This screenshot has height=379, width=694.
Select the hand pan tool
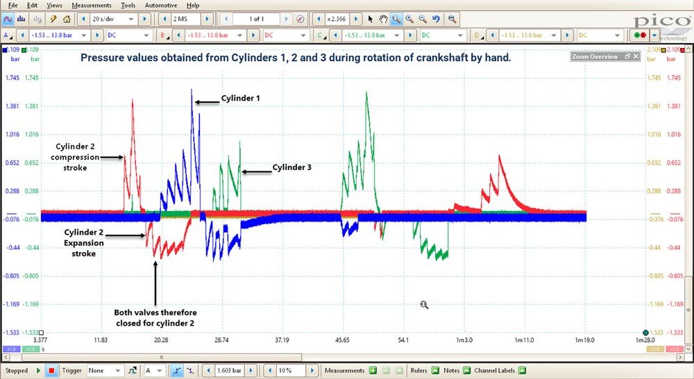click(383, 19)
